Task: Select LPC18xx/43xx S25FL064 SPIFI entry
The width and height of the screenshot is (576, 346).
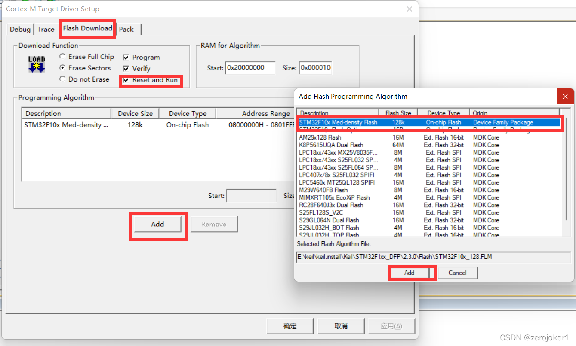Action: [429, 167]
